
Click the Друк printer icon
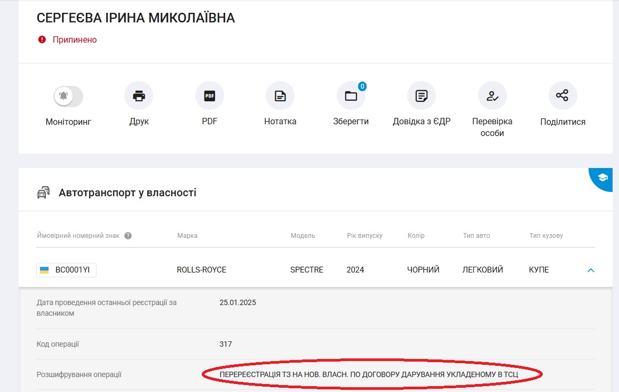click(x=139, y=96)
